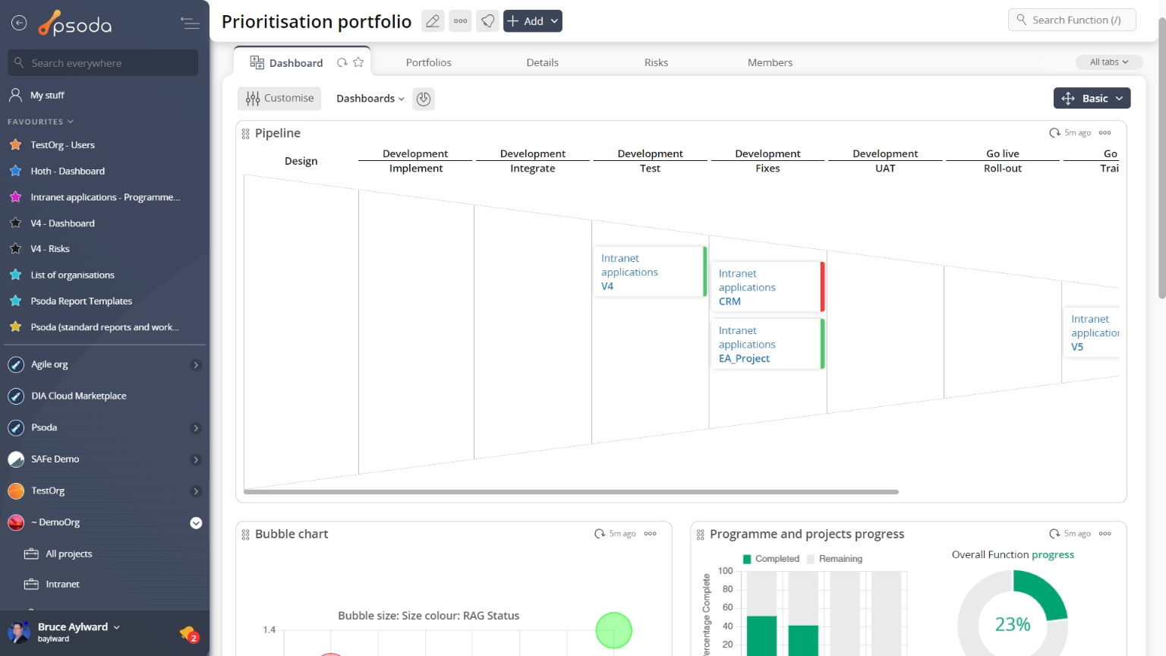Open Intranet applications V4 pipeline card
The image size is (1166, 656).
click(x=650, y=272)
